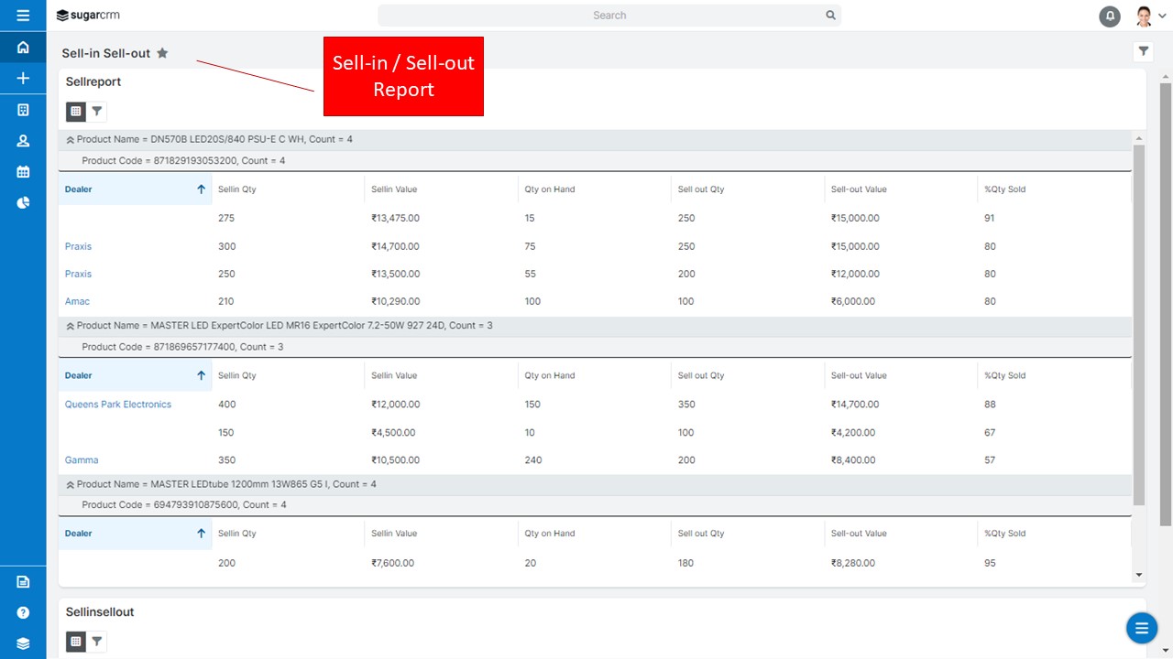Click %Qty Sold header in LEDtube table

tap(1005, 534)
